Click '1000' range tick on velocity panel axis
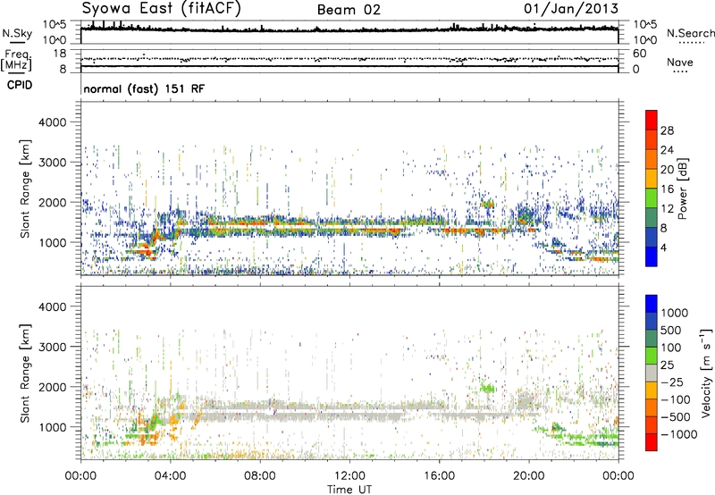The width and height of the screenshot is (715, 495). [55, 427]
